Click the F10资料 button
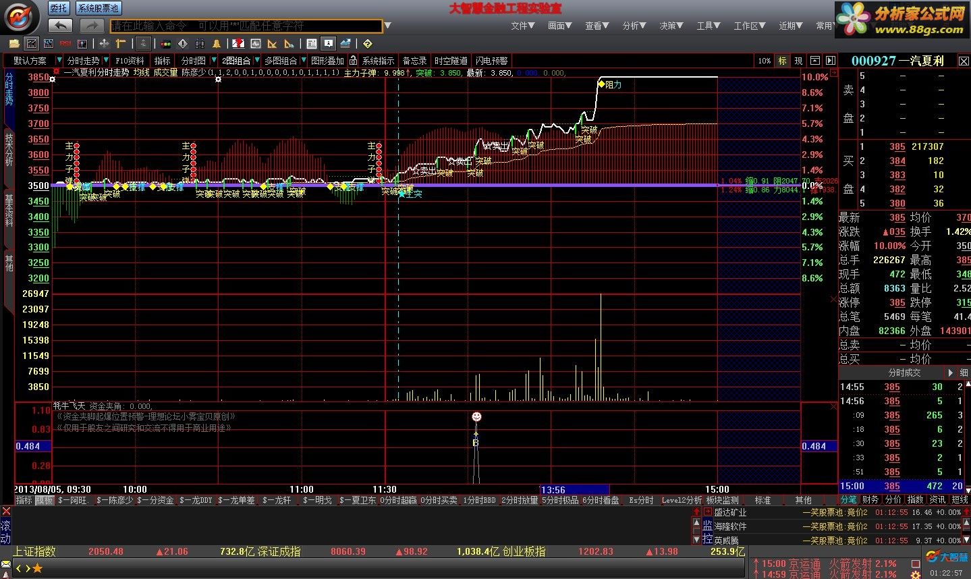The height and width of the screenshot is (579, 971). (130, 61)
